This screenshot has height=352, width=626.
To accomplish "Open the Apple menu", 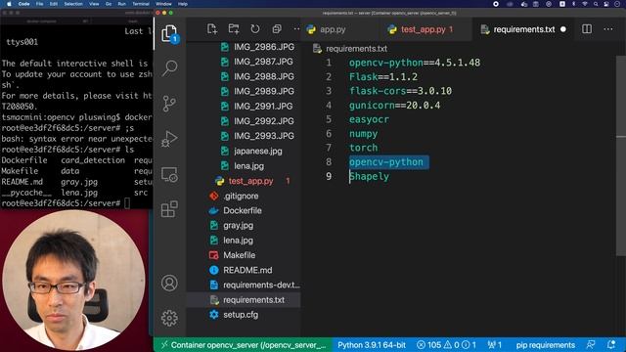I will (x=9, y=4).
